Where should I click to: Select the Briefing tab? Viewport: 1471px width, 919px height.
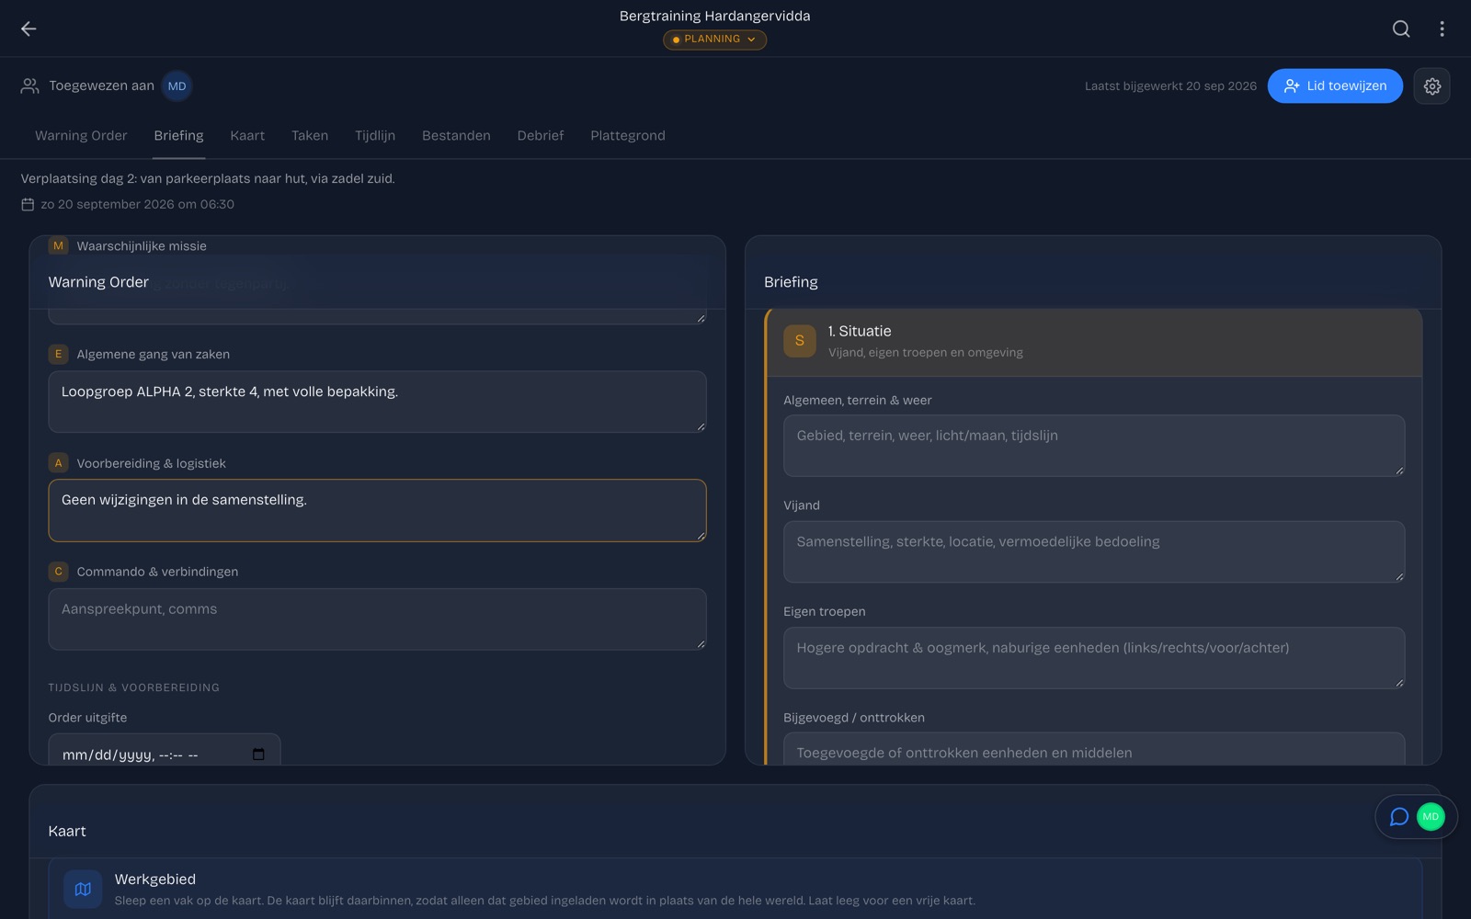coord(178,135)
